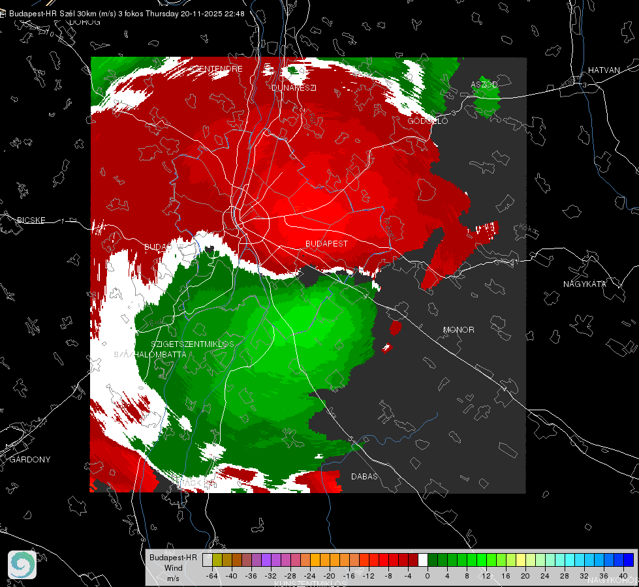This screenshot has height=587, width=639.
Task: Click the -4 legend tick value
Action: click(407, 576)
